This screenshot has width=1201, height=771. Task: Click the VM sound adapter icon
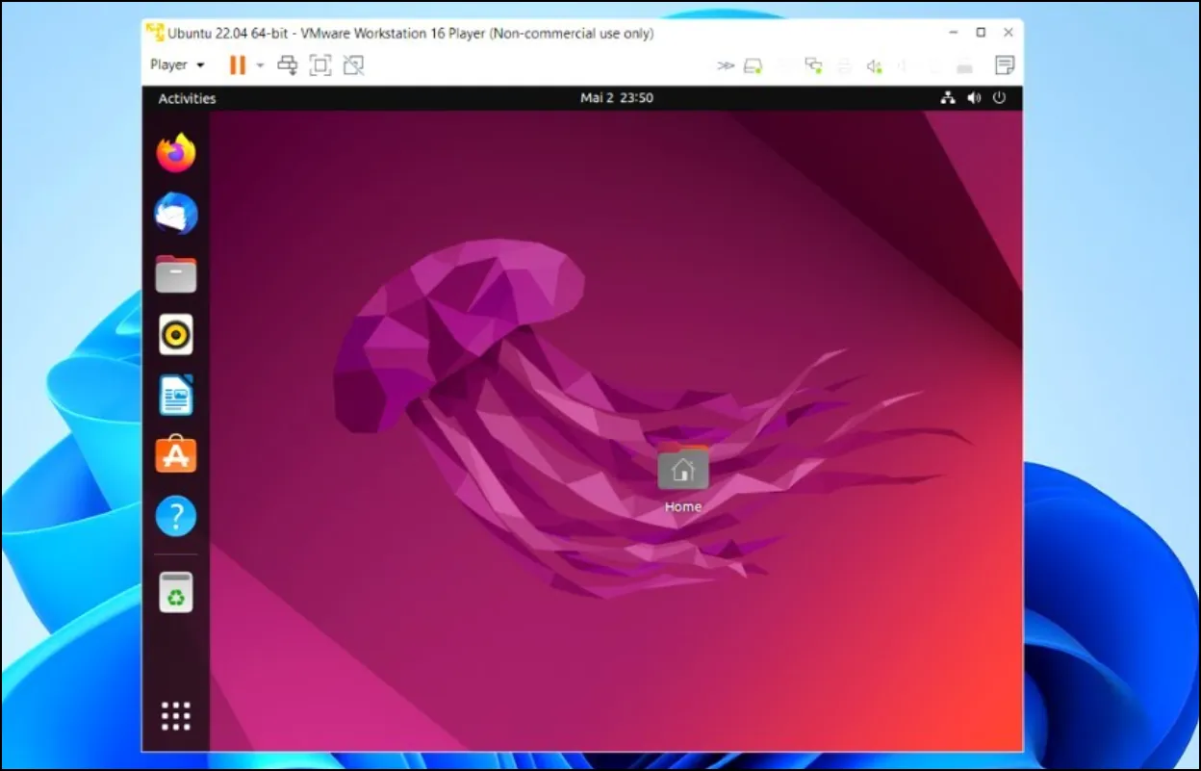click(874, 64)
